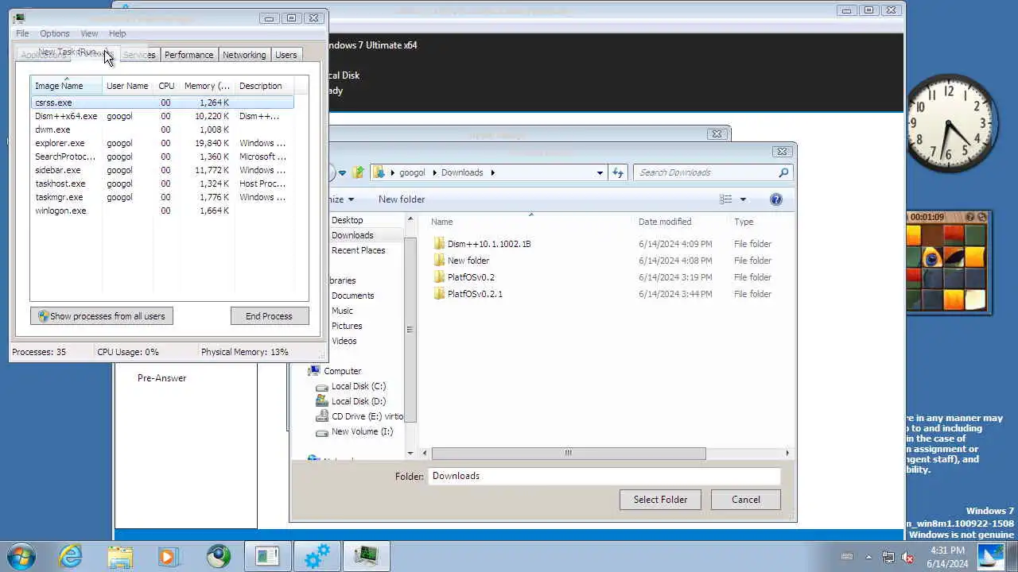
Task: Select the PlatfOSv0.2 folder name
Action: coord(471,277)
